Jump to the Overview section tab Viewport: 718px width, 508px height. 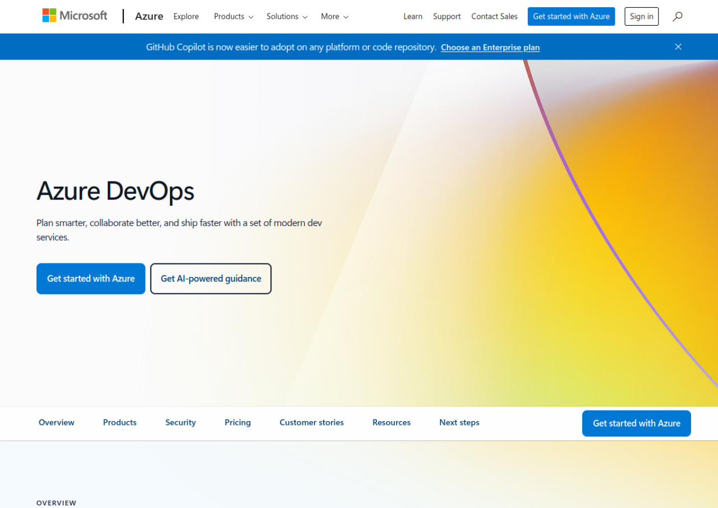pyautogui.click(x=57, y=423)
